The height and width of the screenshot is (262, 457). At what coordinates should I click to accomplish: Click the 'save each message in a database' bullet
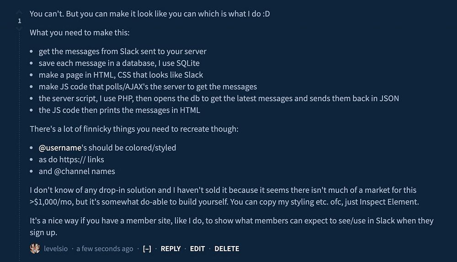[x=119, y=63]
